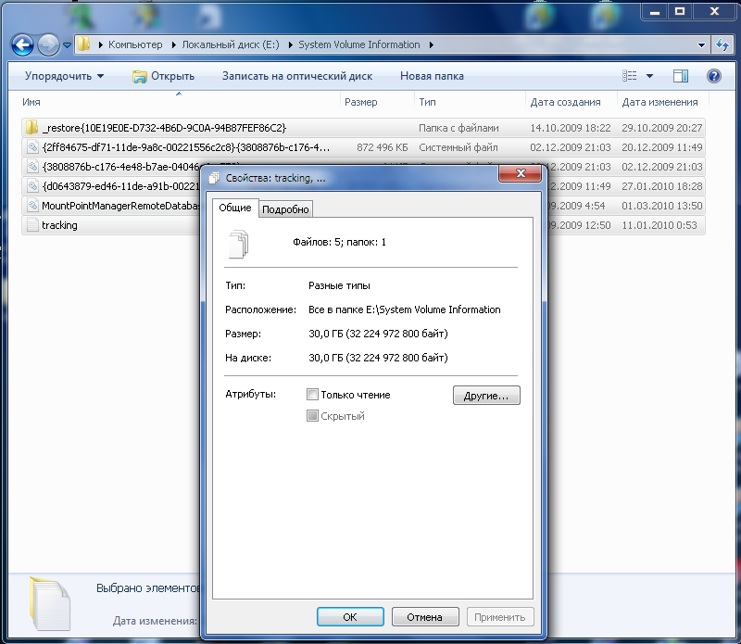This screenshot has height=644, width=741.
Task: Click Отмена button in properties dialog
Action: point(425,617)
